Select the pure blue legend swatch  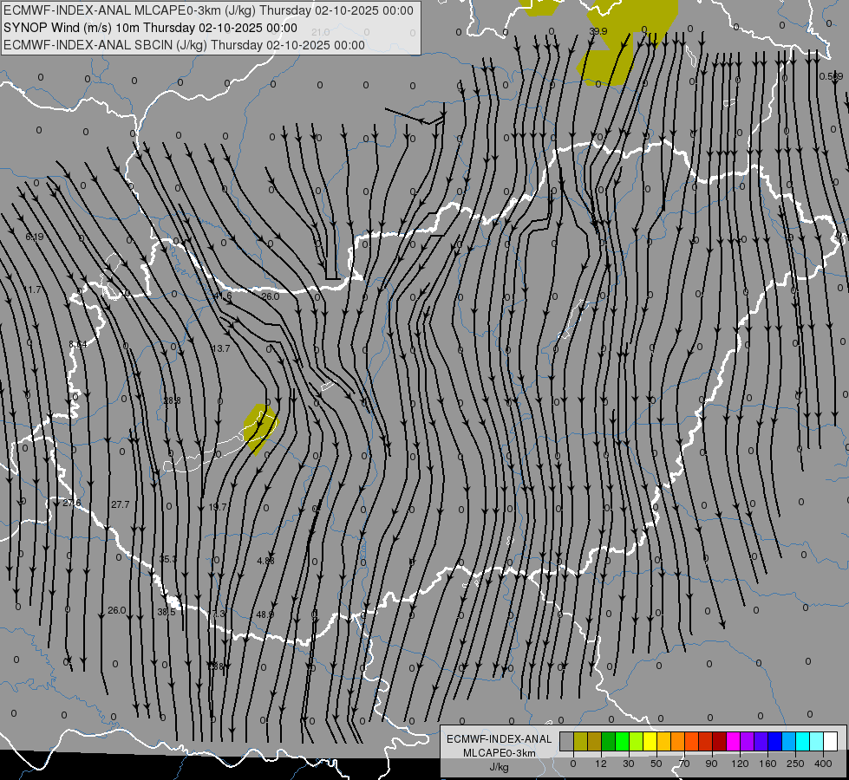pyautogui.click(x=774, y=741)
